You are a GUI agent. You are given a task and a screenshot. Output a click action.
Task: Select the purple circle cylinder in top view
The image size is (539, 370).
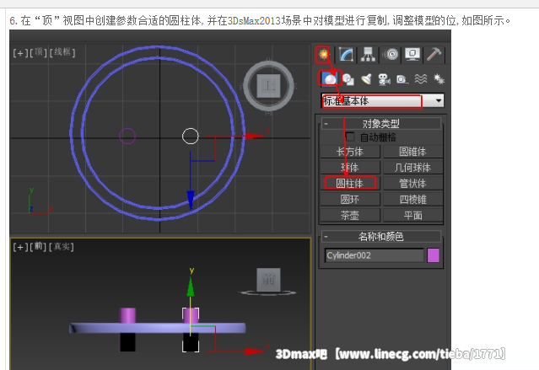coord(127,136)
